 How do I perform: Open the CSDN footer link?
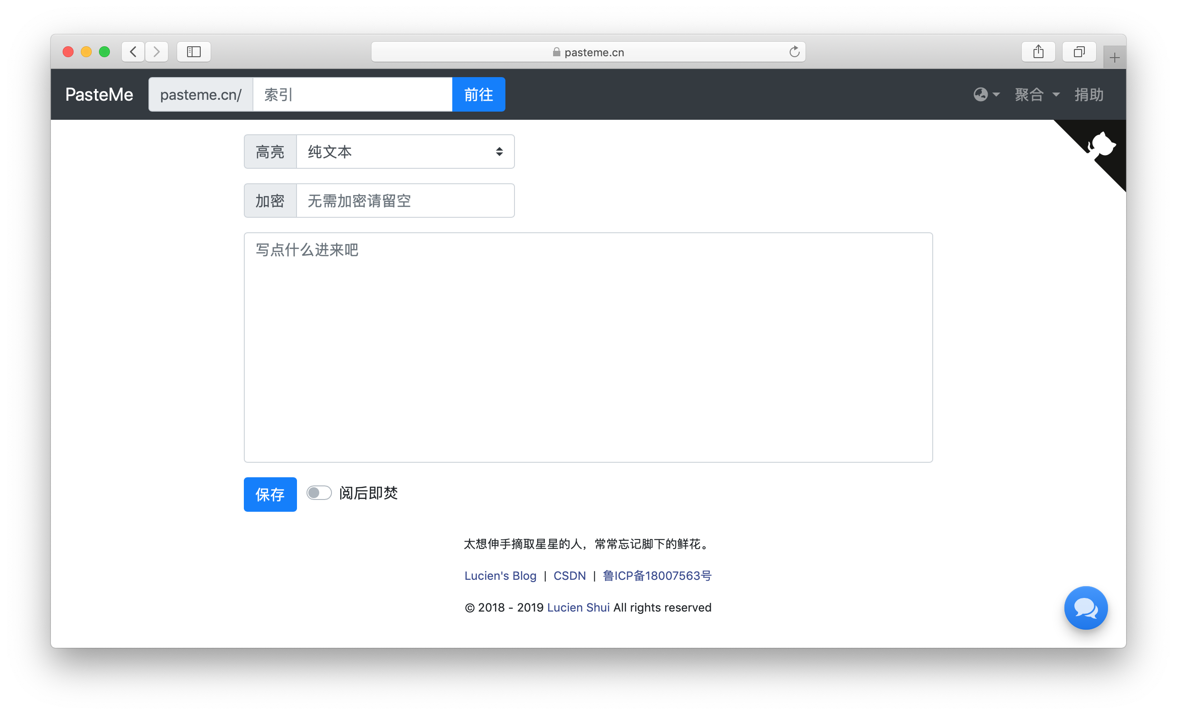569,576
